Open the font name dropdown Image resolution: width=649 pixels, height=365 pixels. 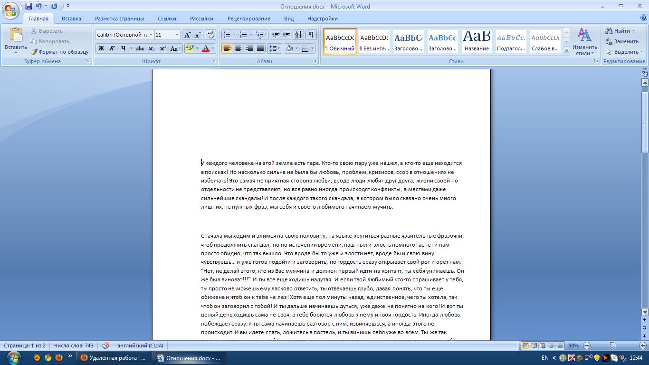[151, 35]
